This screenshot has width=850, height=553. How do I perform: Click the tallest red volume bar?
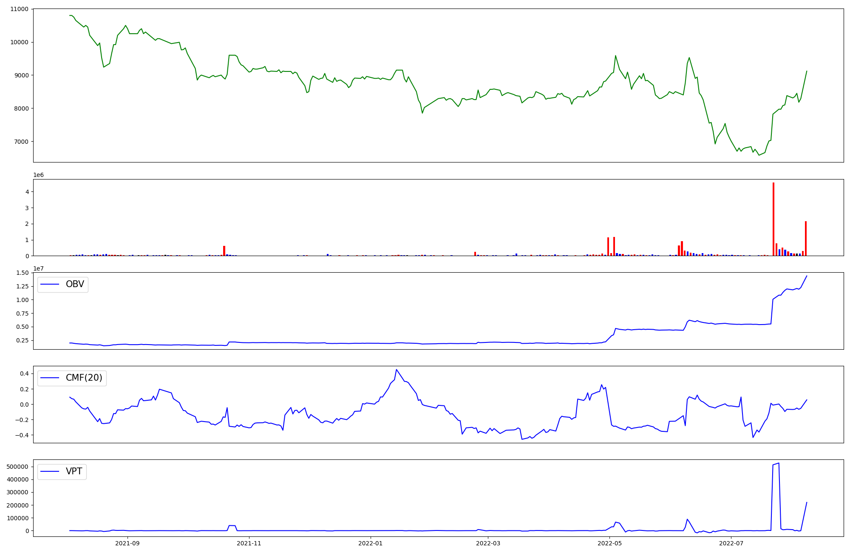(773, 219)
